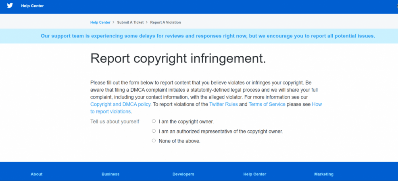The image size is (398, 181).
Task: Open the Terms of Service link
Action: coord(267,104)
